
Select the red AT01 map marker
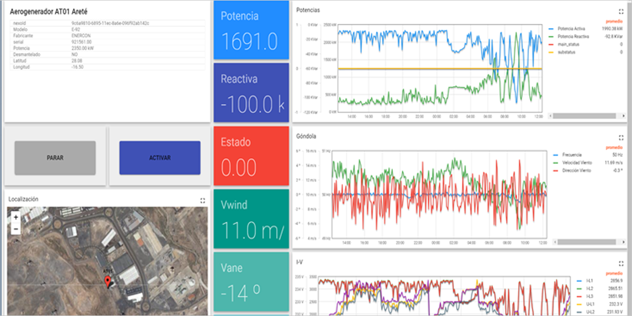tap(108, 282)
